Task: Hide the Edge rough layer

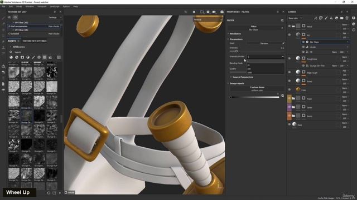Action: pos(290,72)
